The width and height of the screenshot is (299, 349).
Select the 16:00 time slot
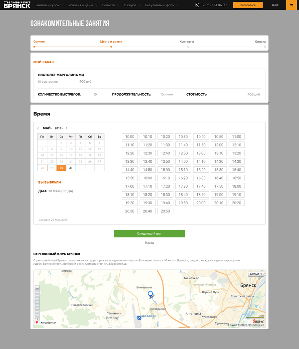point(148,178)
